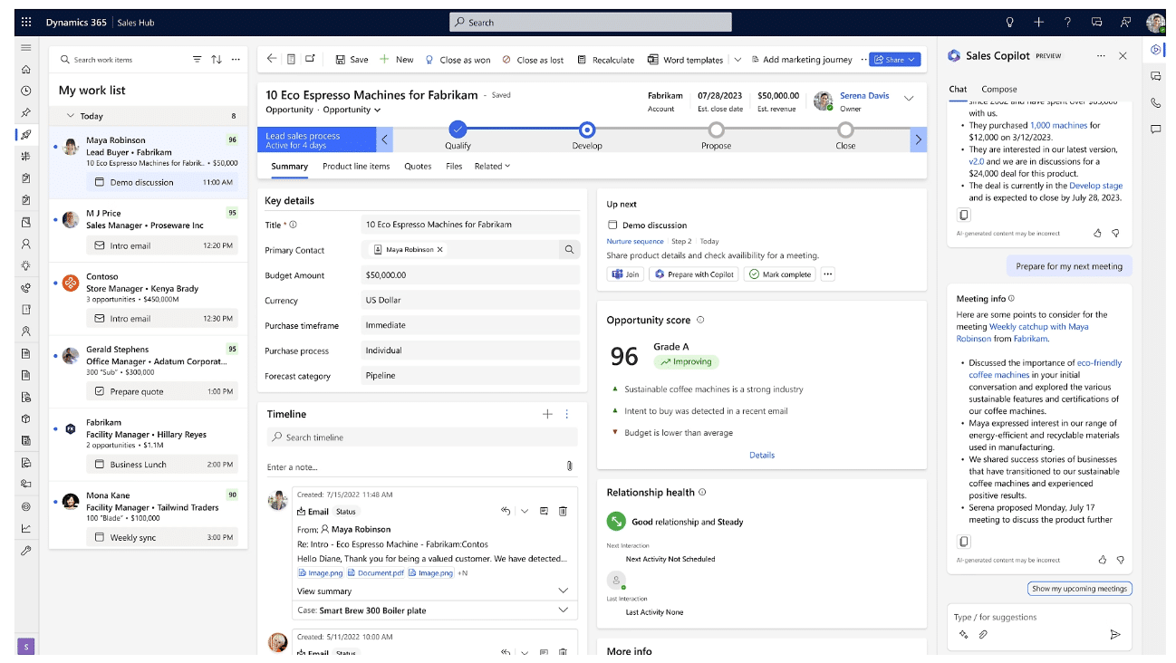Click Prepare with Copilot button
This screenshot has width=1176, height=663.
[695, 274]
